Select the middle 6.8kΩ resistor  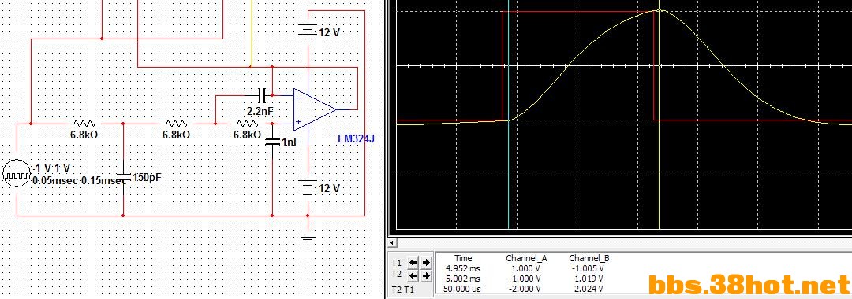[x=176, y=124]
